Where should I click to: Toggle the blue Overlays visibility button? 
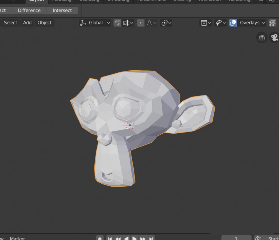pyautogui.click(x=233, y=23)
